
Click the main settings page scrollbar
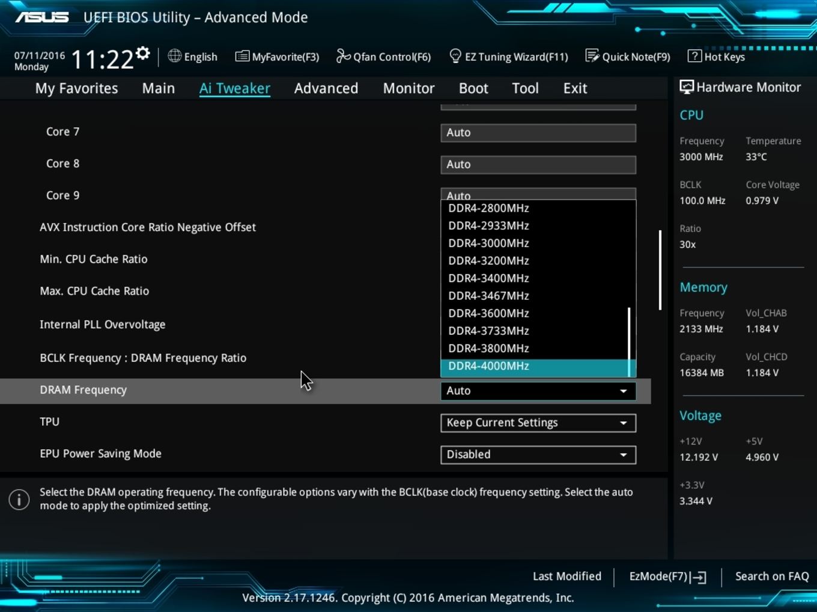660,270
